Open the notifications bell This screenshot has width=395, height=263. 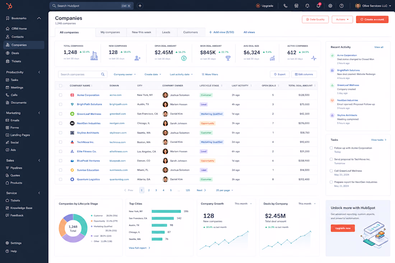[319, 6]
